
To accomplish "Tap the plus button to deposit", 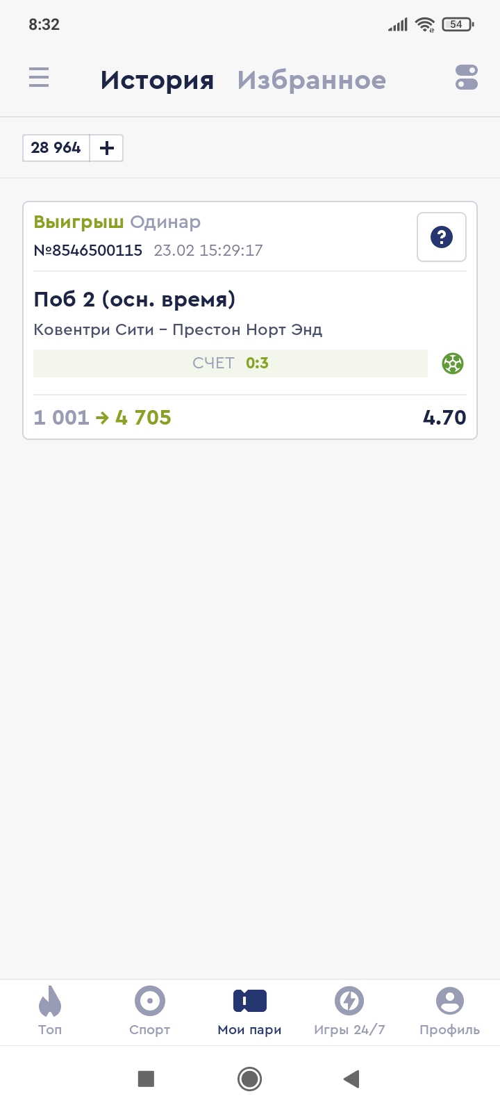I will 107,148.
